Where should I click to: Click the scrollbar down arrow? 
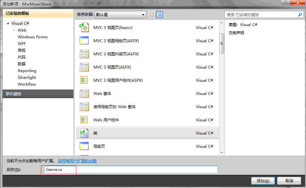pyautogui.click(x=222, y=153)
